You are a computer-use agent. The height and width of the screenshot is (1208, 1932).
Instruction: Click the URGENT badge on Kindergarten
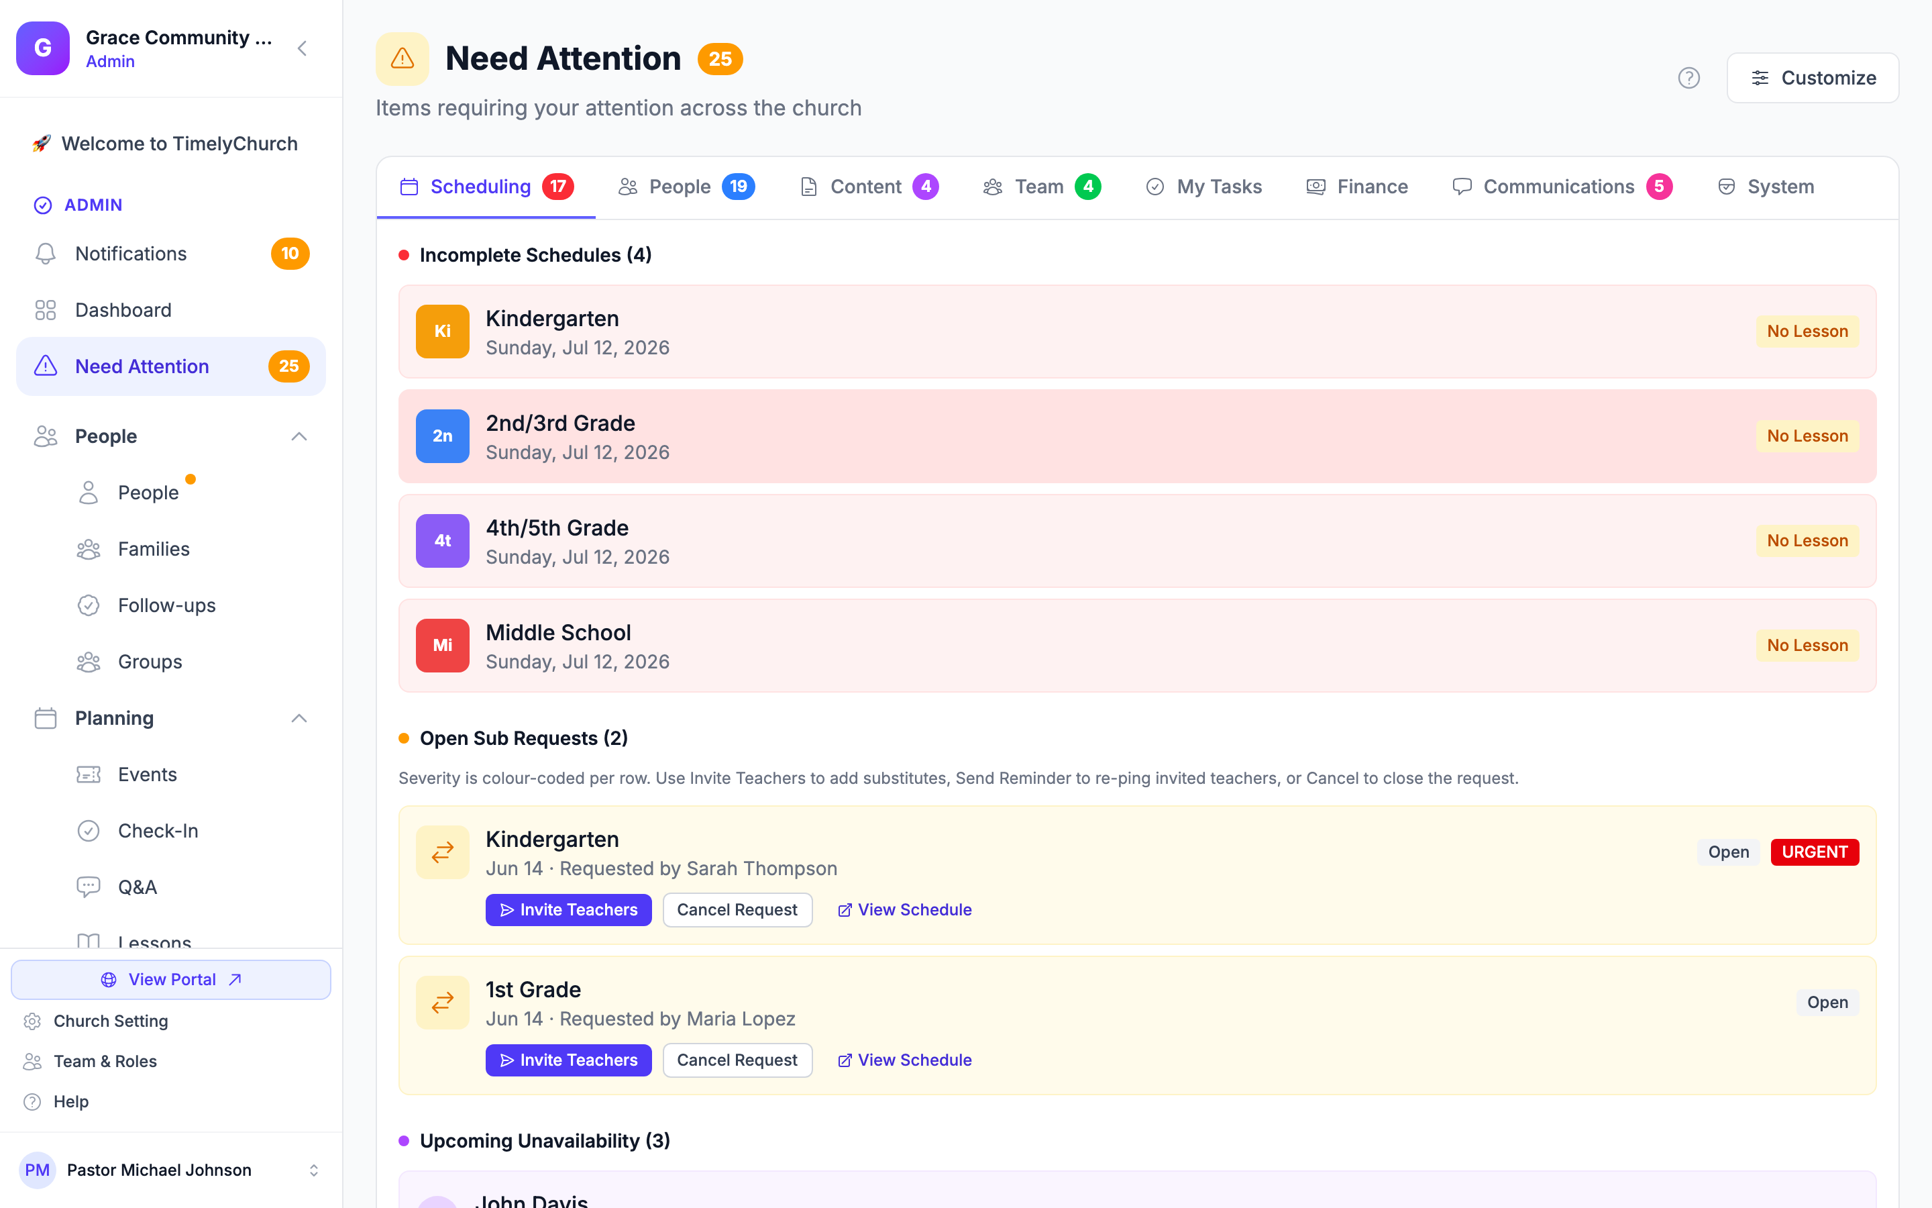pos(1815,852)
